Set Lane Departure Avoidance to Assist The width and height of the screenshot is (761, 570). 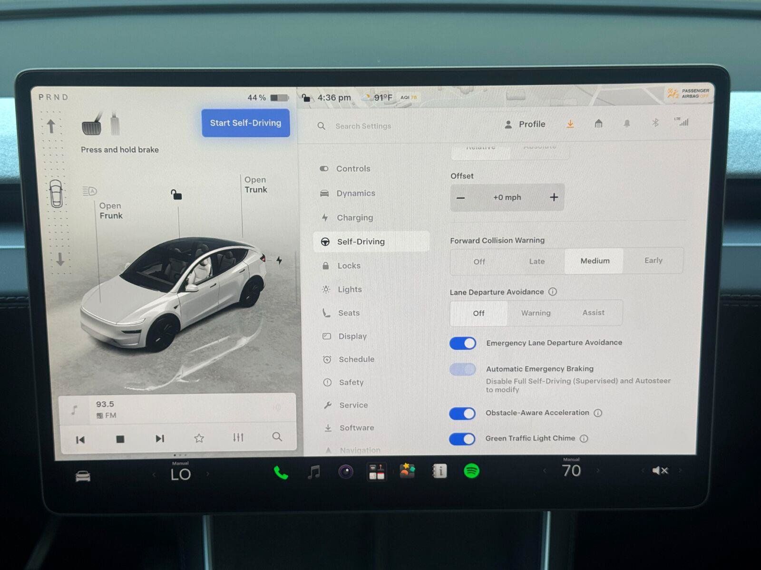coord(593,312)
